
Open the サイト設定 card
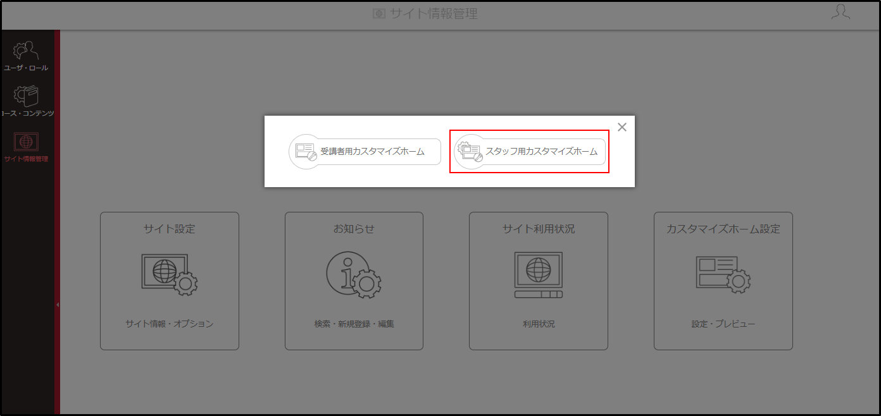point(170,281)
